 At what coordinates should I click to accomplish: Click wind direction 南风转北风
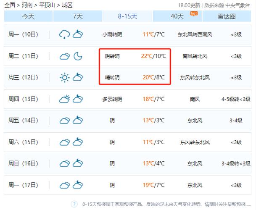point(195,56)
